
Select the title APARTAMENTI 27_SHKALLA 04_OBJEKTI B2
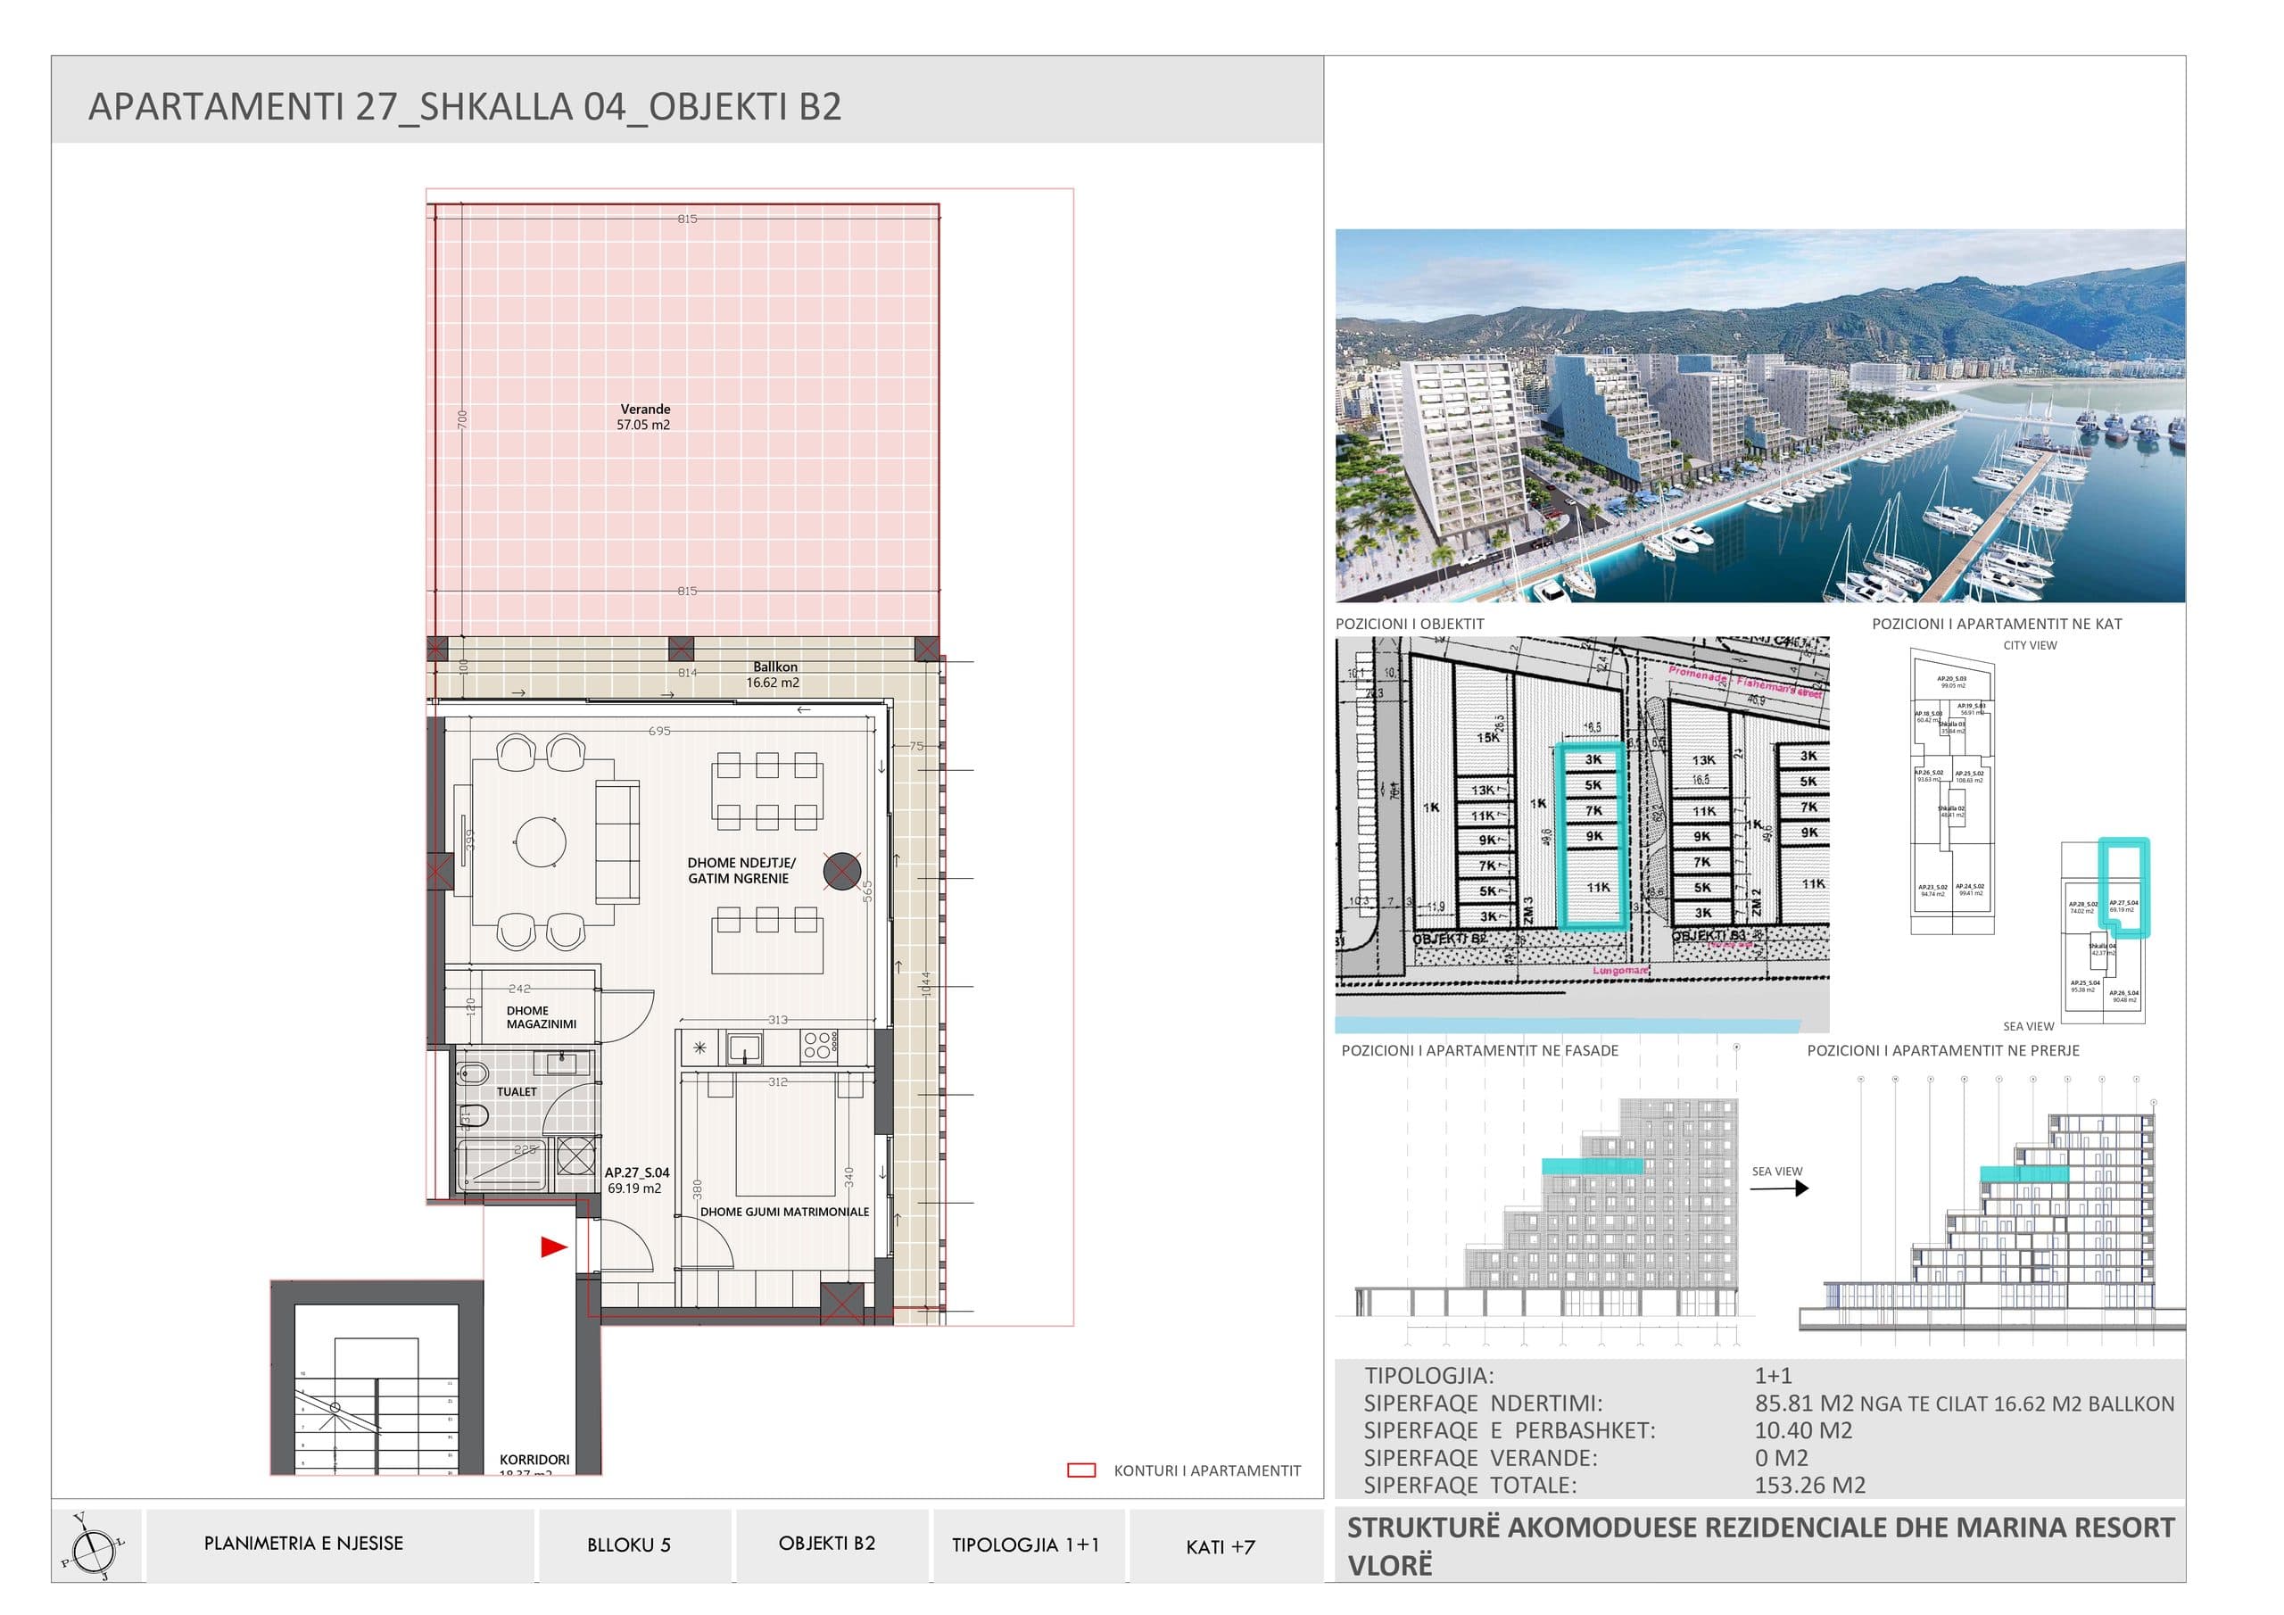point(465,106)
